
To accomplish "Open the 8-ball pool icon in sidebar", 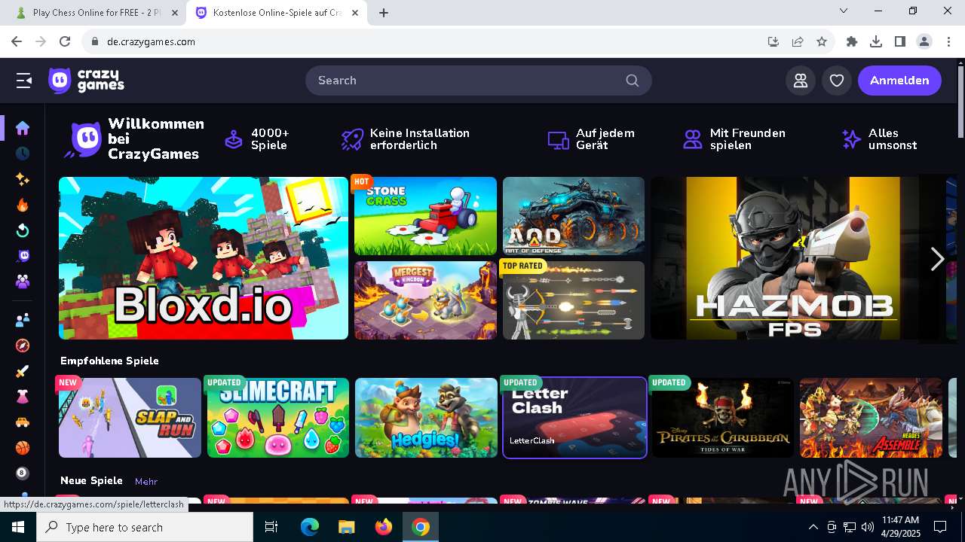I will point(23,473).
